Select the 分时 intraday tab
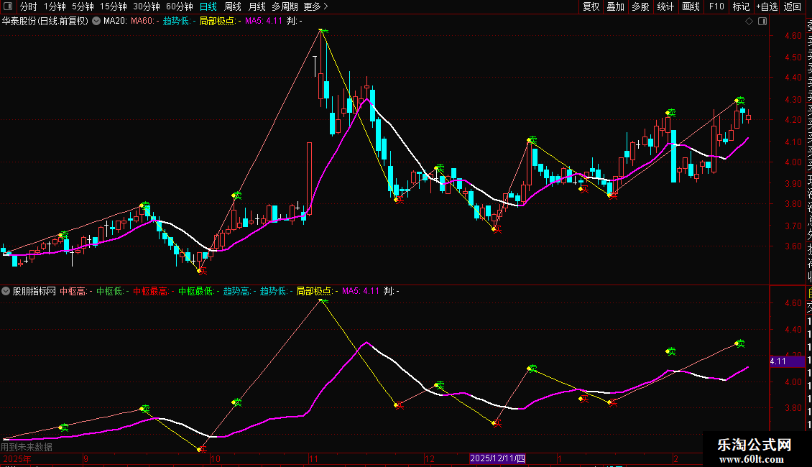This screenshot has height=467, width=812. [28, 6]
